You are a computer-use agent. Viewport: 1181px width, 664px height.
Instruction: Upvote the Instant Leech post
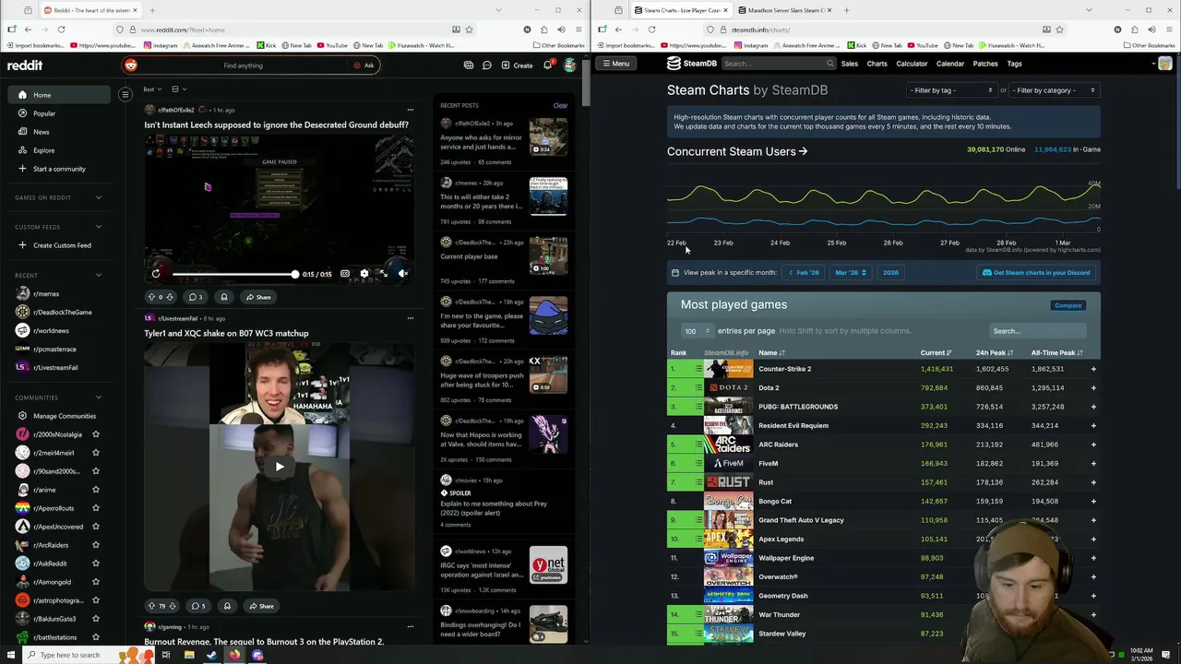(151, 297)
